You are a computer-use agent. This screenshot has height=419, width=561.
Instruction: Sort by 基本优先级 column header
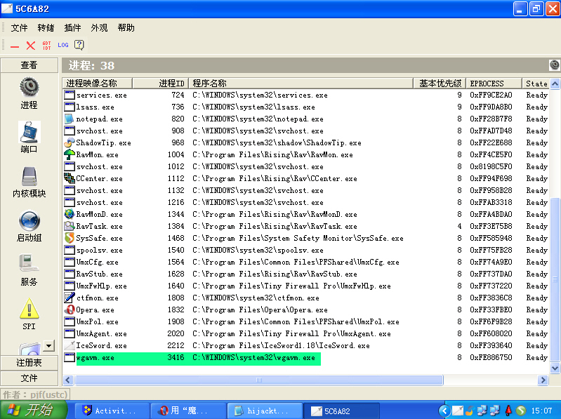tap(440, 84)
